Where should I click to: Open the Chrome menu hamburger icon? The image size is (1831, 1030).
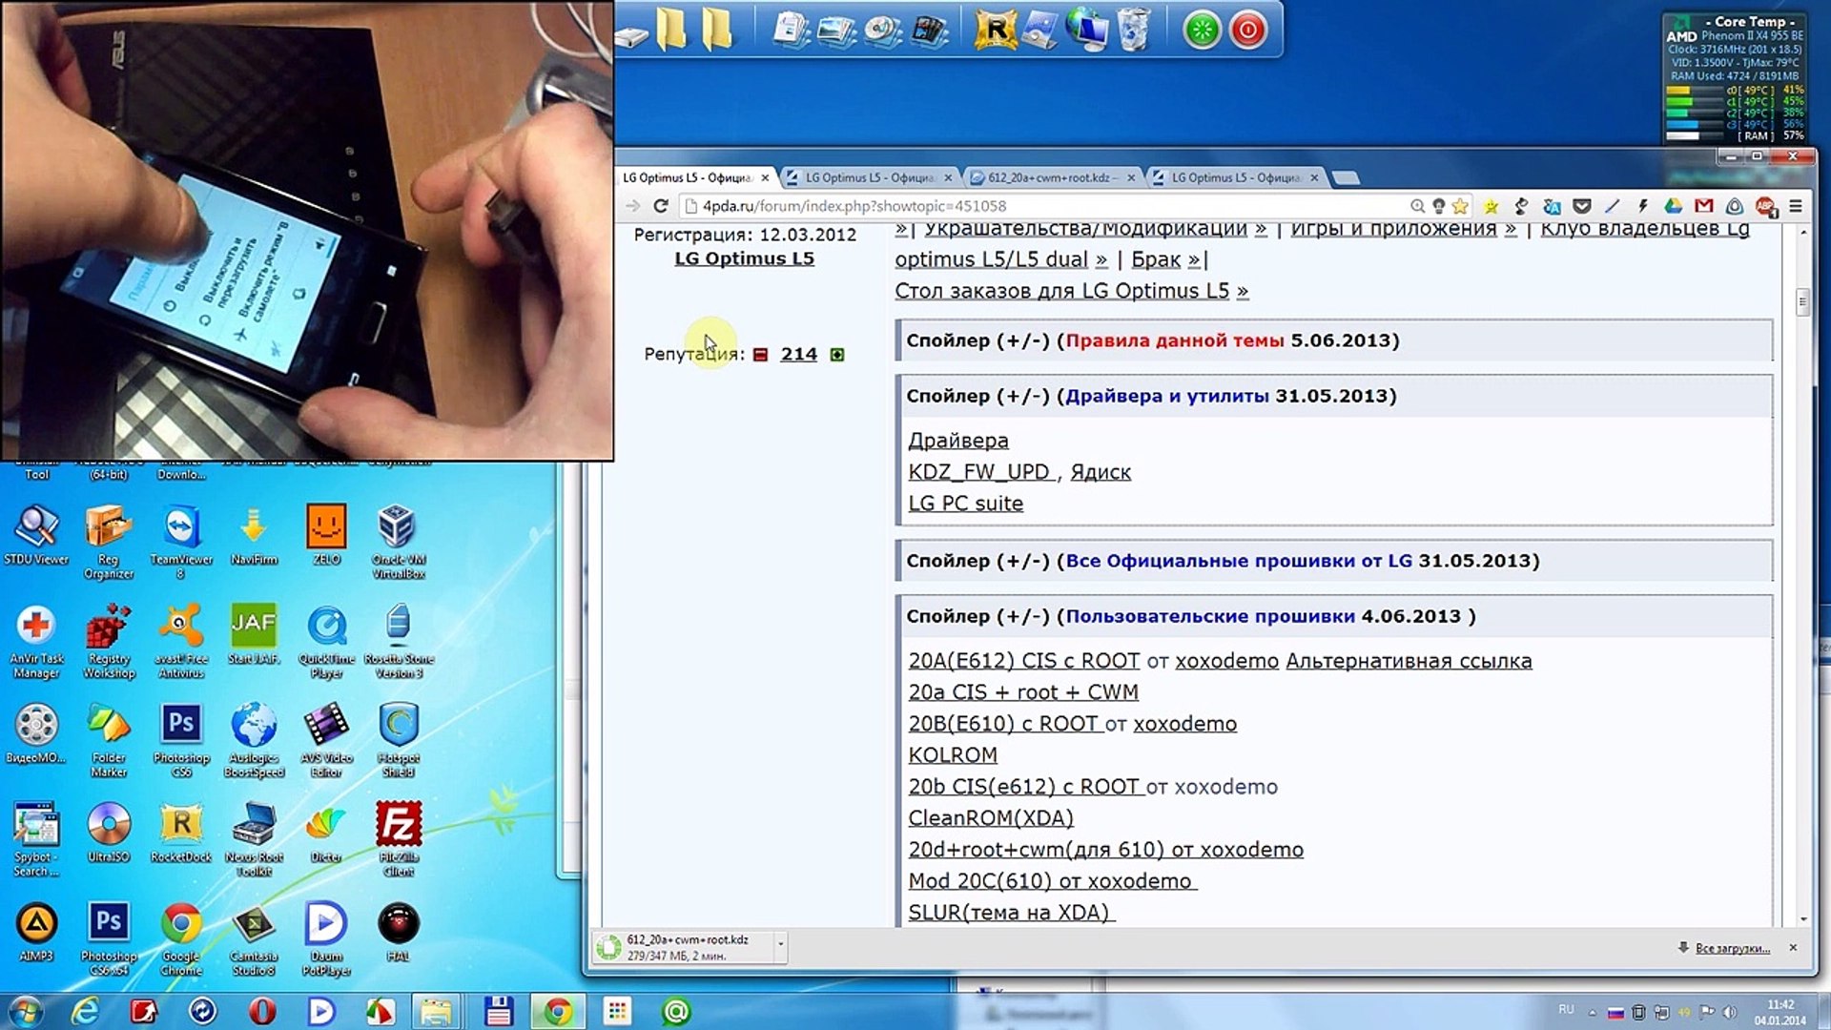click(x=1796, y=206)
